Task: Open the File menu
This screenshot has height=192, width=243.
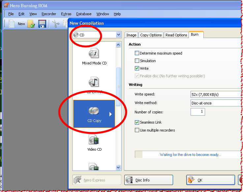Action: click(x=11, y=14)
